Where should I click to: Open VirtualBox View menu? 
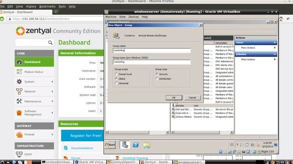[122, 17]
